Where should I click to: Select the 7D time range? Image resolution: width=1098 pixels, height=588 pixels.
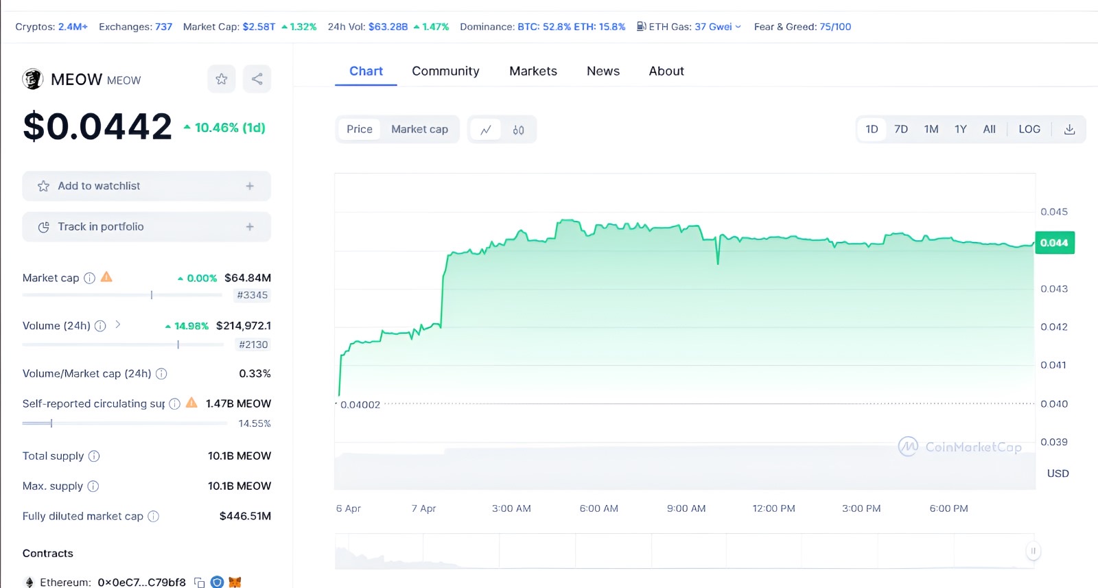901,129
